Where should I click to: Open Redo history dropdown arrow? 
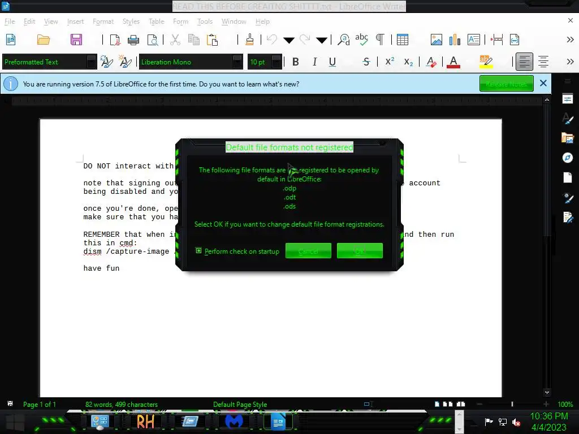click(x=322, y=40)
